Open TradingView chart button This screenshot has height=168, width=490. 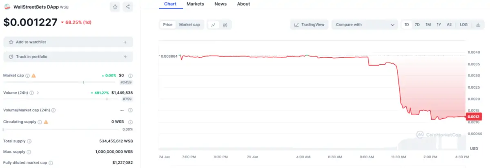point(309,25)
